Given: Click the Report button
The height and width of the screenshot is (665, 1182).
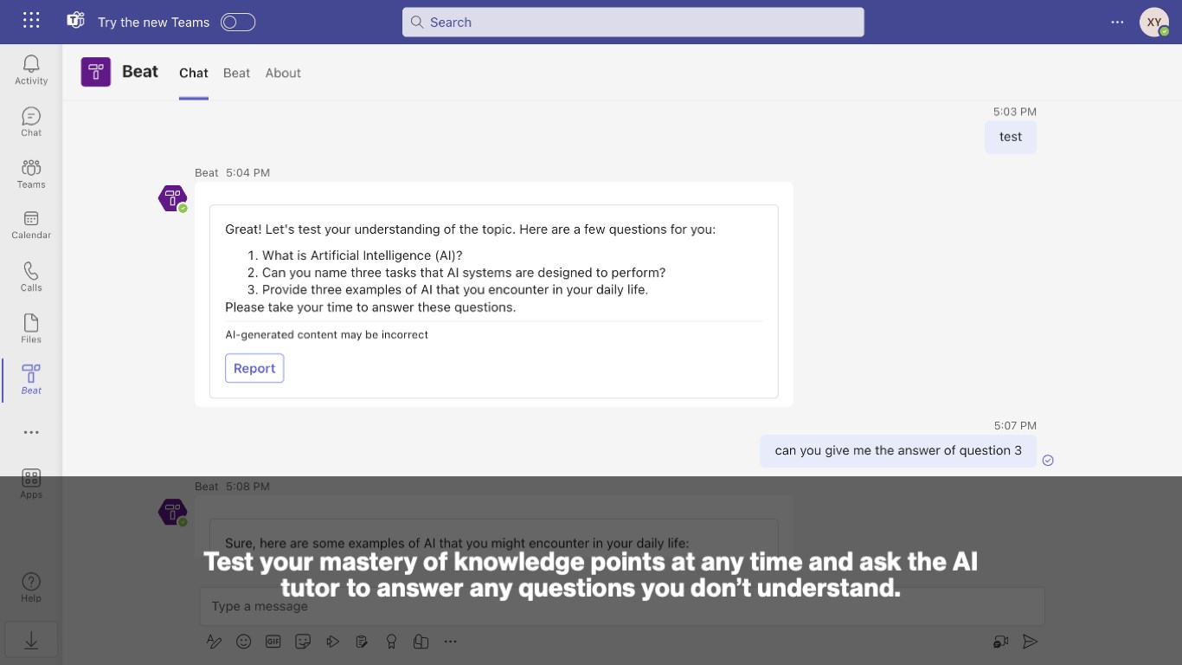Looking at the screenshot, I should pos(254,368).
